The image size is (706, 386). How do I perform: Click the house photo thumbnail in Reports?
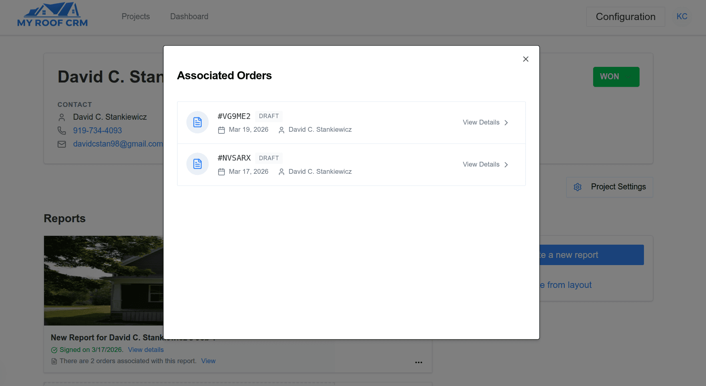pyautogui.click(x=103, y=280)
